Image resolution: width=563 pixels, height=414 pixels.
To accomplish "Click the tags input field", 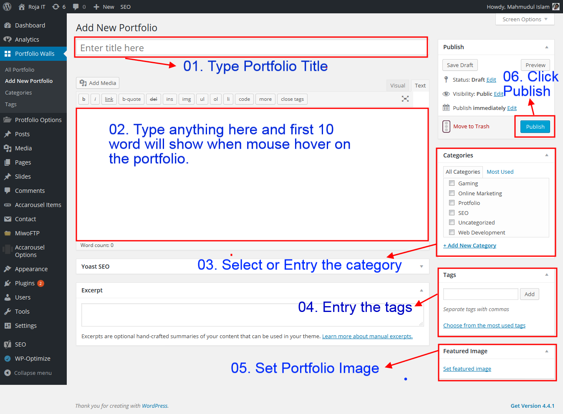I will 481,294.
